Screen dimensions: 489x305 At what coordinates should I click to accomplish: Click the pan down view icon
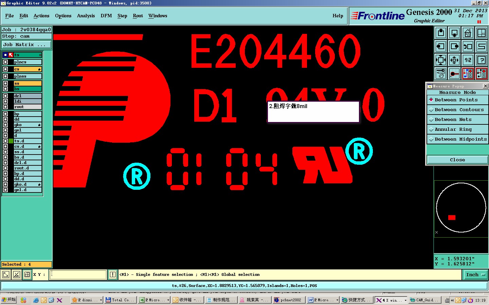454,33
